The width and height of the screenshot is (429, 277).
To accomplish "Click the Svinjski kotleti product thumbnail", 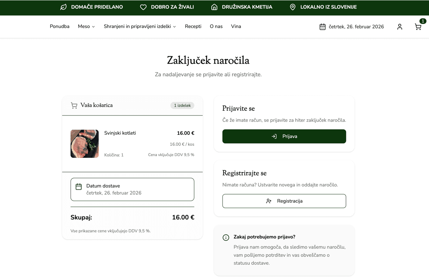I will [x=85, y=144].
